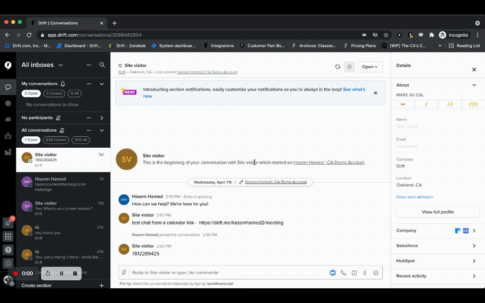The image size is (485, 303).
Task: Toggle My conversations notification bell
Action: click(x=63, y=84)
